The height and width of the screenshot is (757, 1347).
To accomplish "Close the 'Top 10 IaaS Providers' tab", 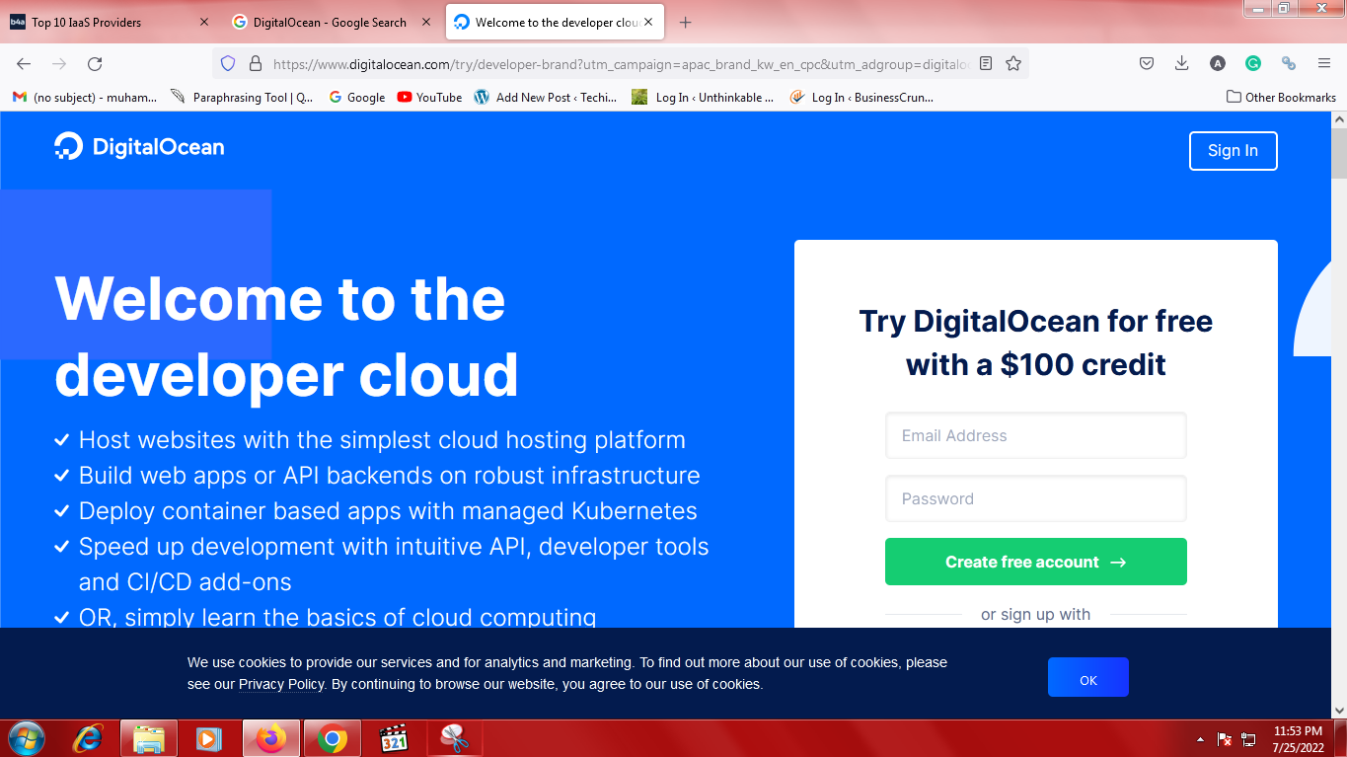I will point(203,22).
